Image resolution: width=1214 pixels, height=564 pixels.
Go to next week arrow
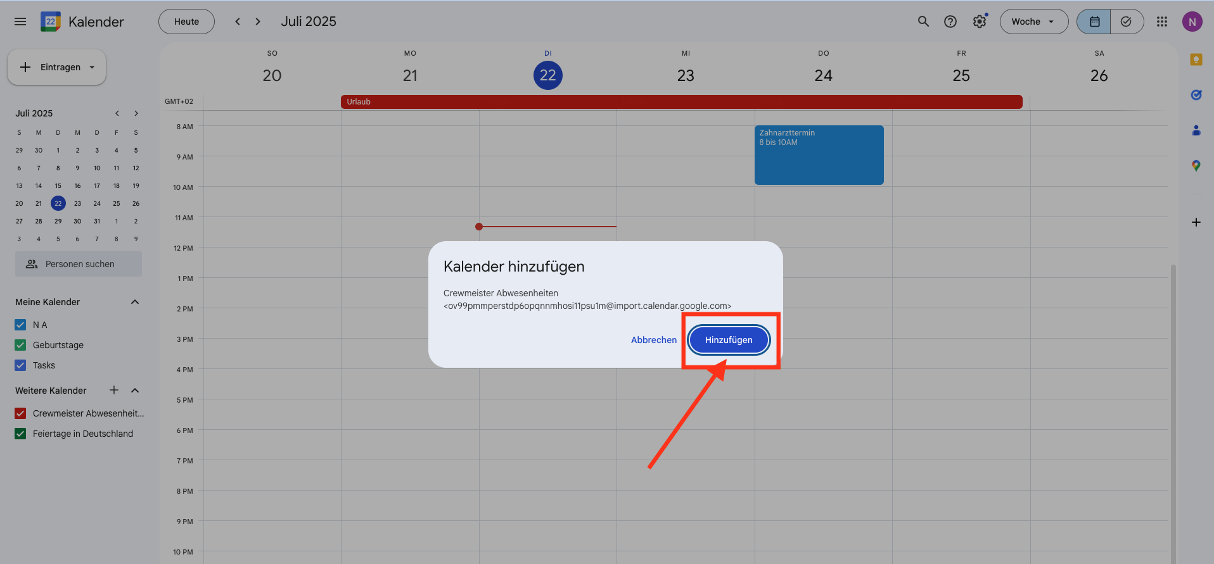(x=258, y=22)
